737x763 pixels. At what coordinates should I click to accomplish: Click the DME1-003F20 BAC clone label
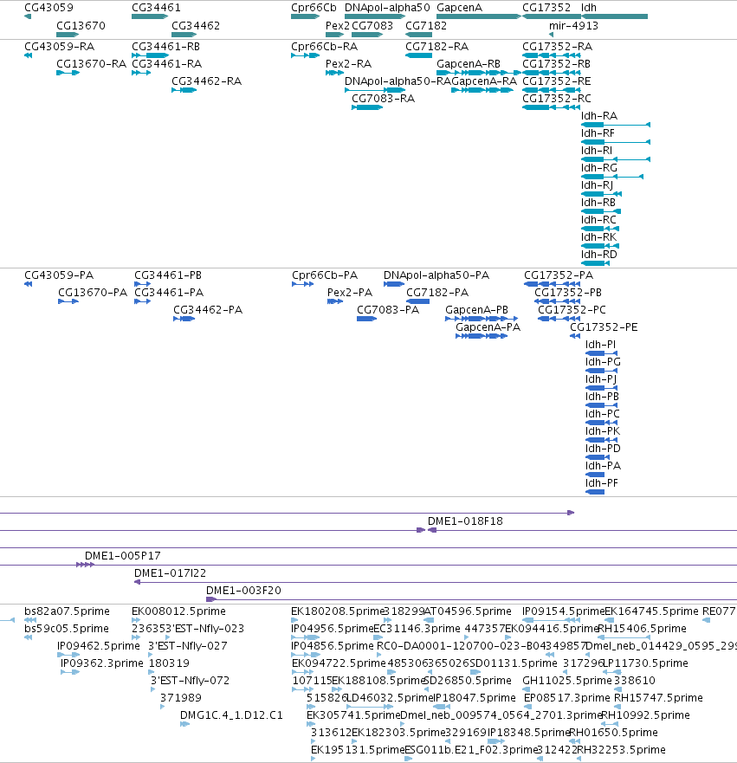[243, 591]
